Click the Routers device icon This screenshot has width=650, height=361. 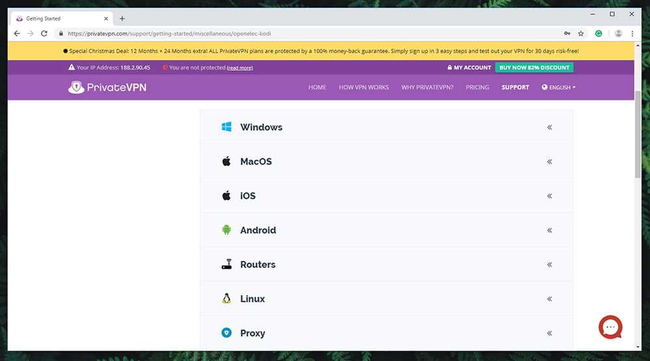226,264
